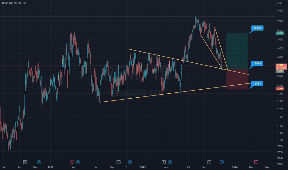Select the blue 12987 stop callout
The height and width of the screenshot is (170, 288).
(257, 84)
